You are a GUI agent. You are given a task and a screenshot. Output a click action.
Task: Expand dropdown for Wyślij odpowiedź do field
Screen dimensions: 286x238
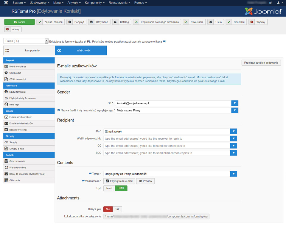click(x=234, y=139)
